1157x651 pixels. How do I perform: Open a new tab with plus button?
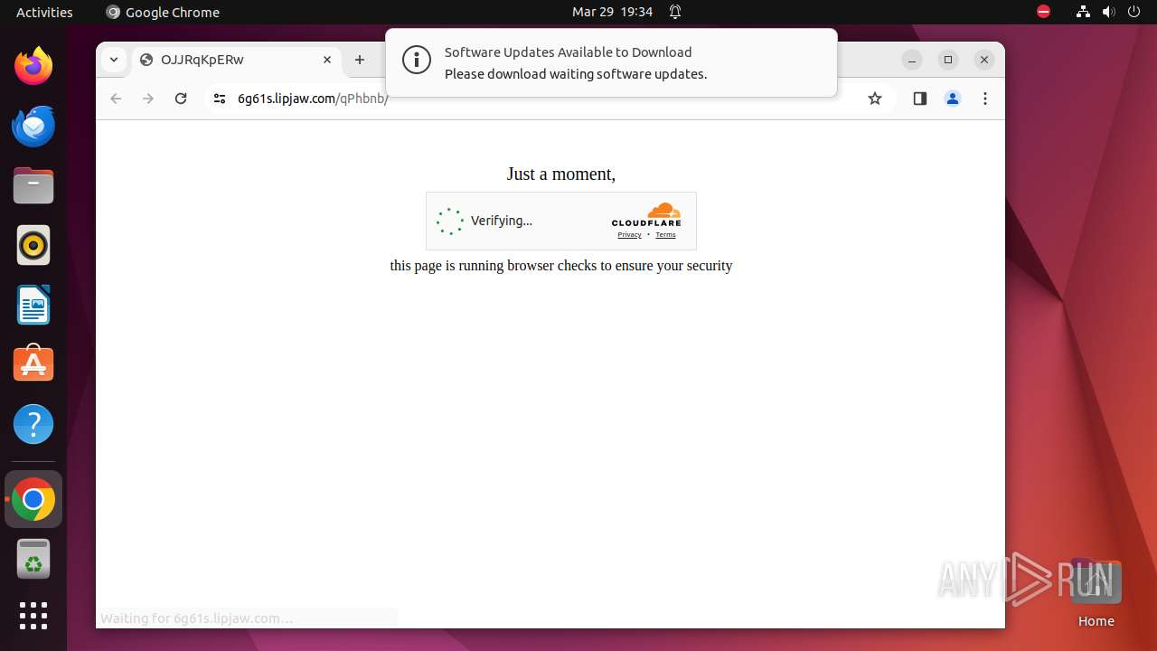(360, 60)
